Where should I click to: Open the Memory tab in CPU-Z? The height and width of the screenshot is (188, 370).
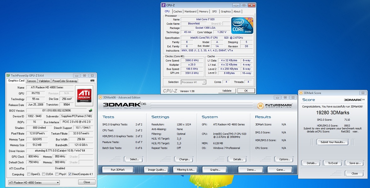pyautogui.click(x=204, y=11)
